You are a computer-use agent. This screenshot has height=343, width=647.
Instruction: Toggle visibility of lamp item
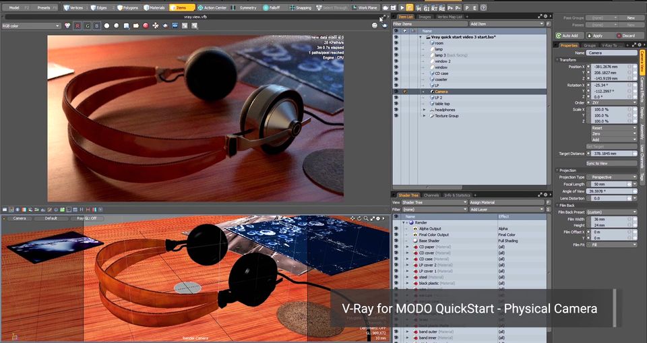(396, 49)
